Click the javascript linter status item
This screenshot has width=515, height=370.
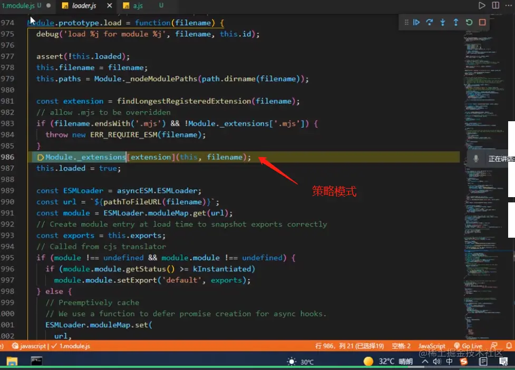[30, 346]
